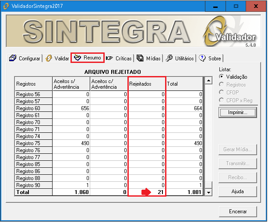Select the CFOP x Reg radio option

pyautogui.click(x=236, y=100)
